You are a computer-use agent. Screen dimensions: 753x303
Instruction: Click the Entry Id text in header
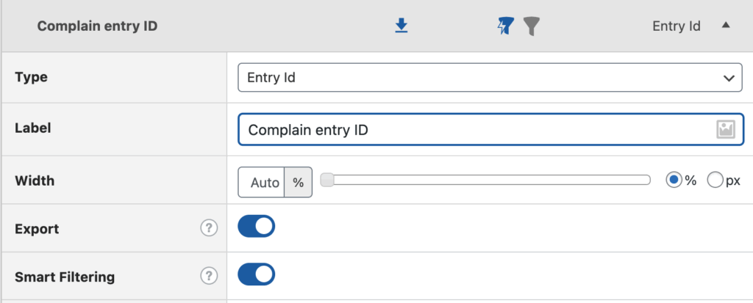click(x=676, y=26)
